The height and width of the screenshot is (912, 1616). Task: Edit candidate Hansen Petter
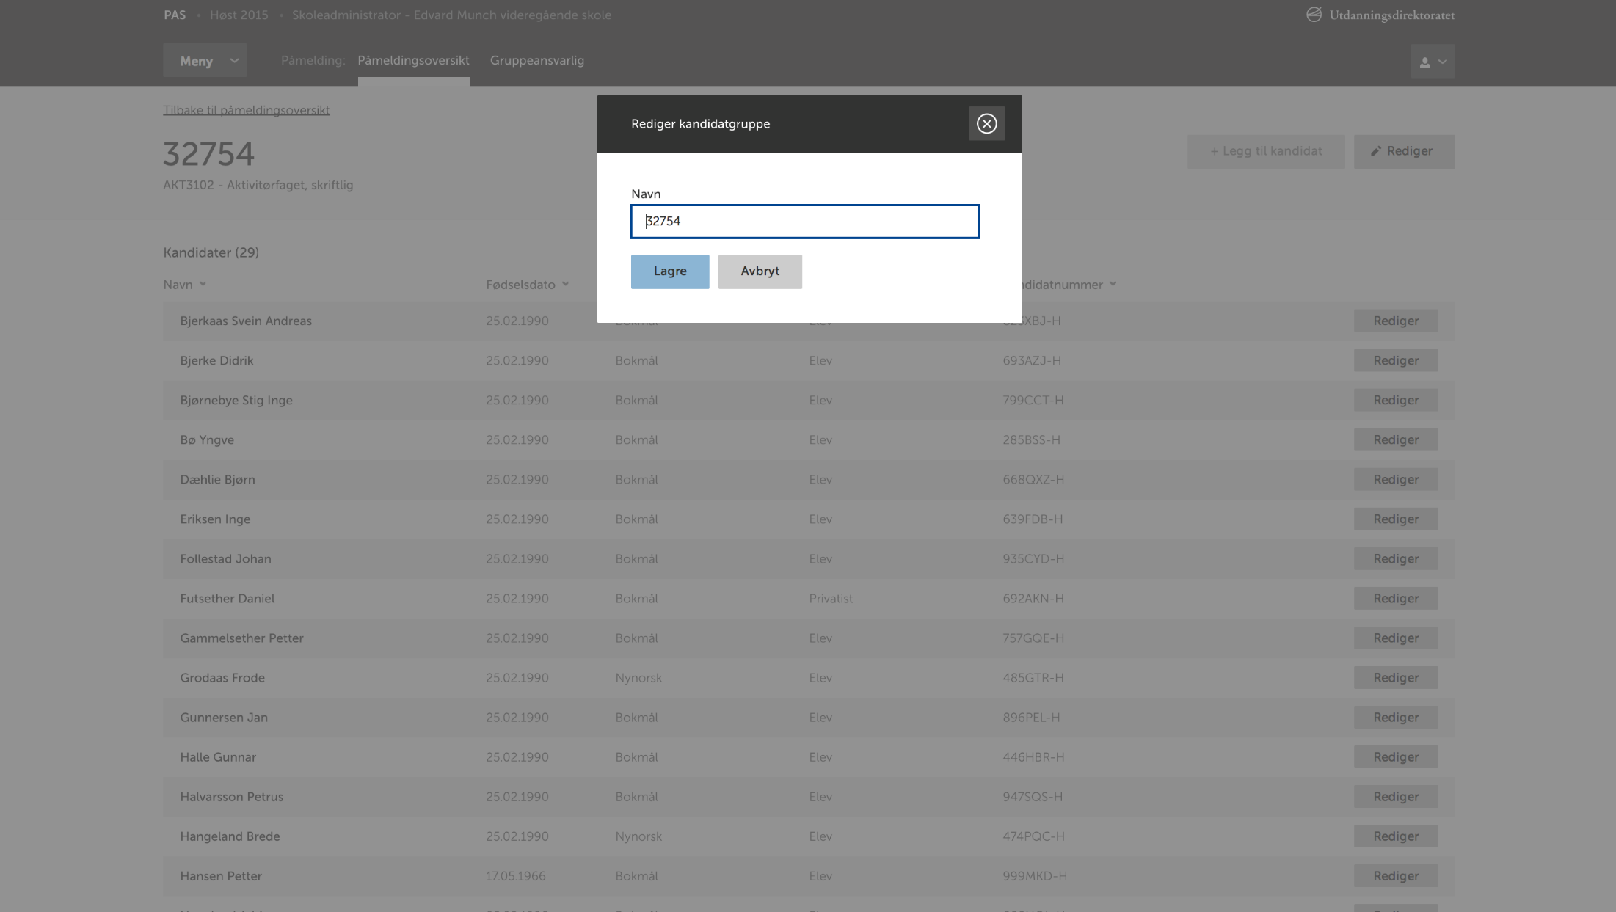1395,876
